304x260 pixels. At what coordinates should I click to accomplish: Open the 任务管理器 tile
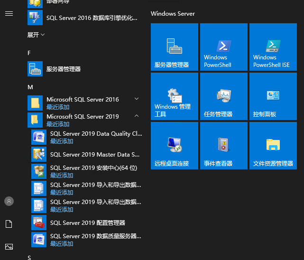pyautogui.click(x=224, y=96)
